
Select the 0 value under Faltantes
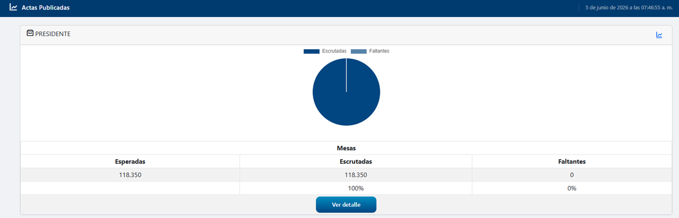pos(572,175)
